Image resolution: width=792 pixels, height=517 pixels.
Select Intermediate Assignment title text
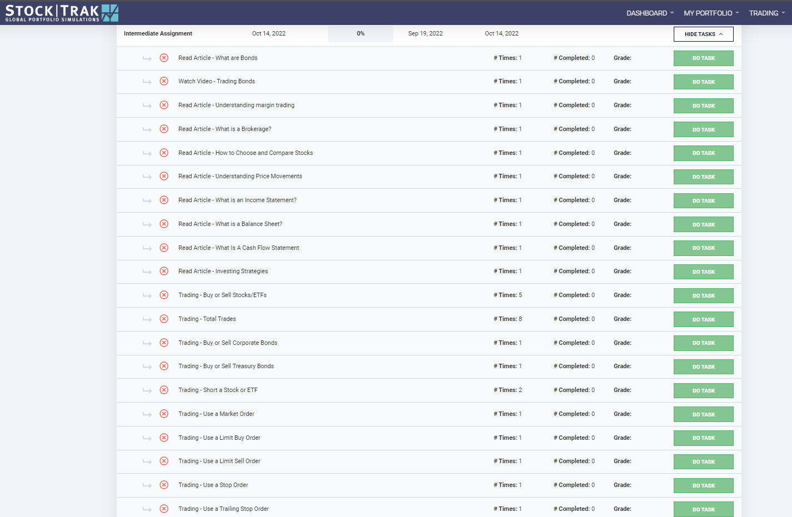tap(158, 33)
